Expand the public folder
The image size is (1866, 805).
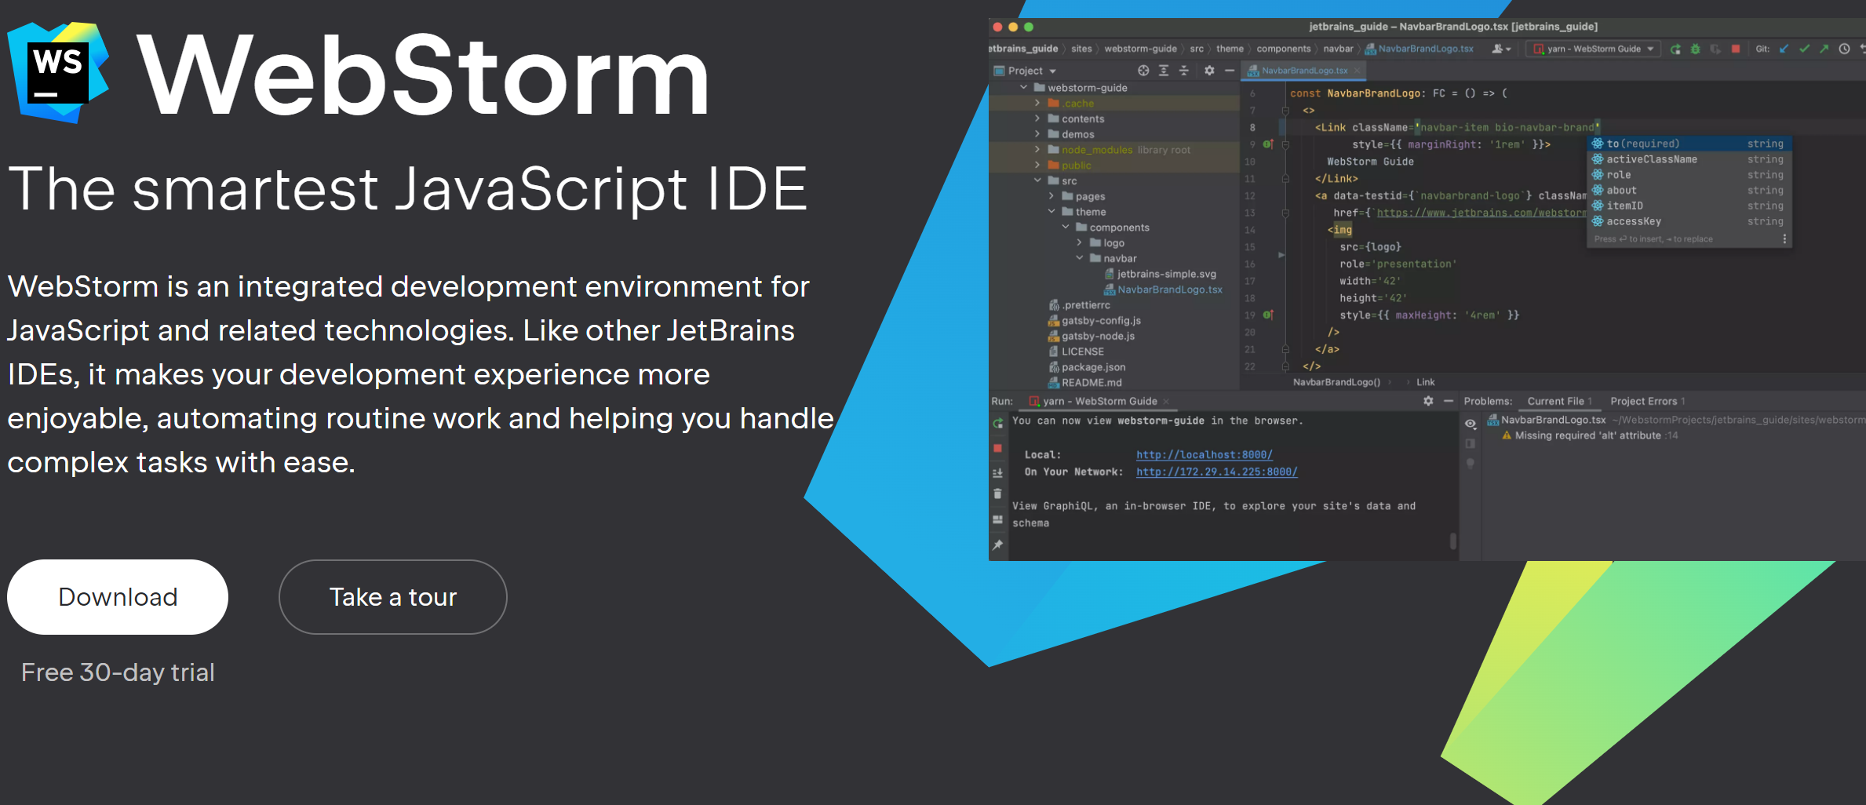tap(1037, 166)
